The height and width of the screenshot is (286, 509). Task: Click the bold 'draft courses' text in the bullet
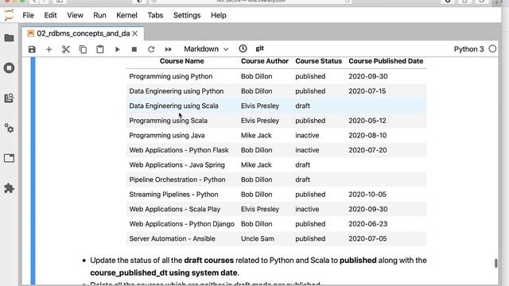click(208, 261)
